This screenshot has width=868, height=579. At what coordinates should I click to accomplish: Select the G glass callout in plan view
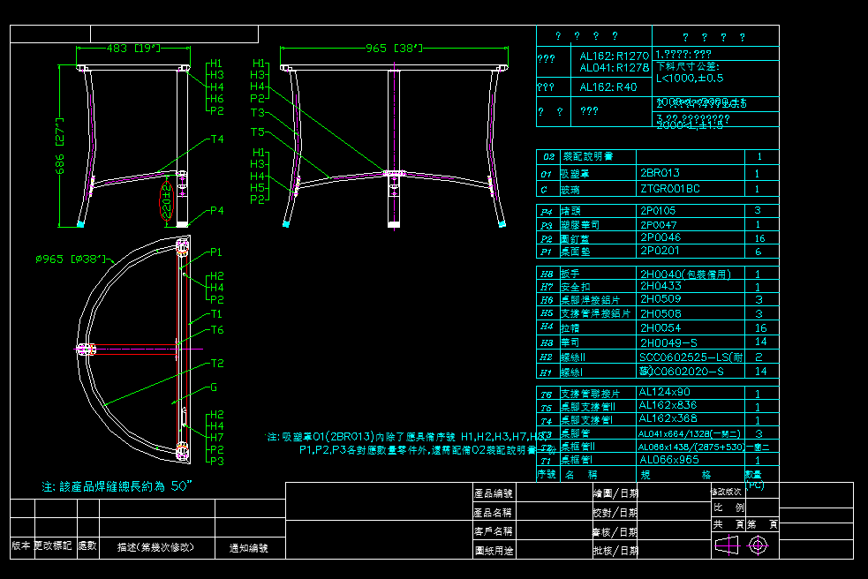pos(214,387)
